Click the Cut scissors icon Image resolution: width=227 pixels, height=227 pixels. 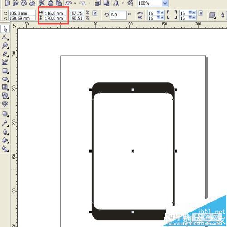point(42,3)
